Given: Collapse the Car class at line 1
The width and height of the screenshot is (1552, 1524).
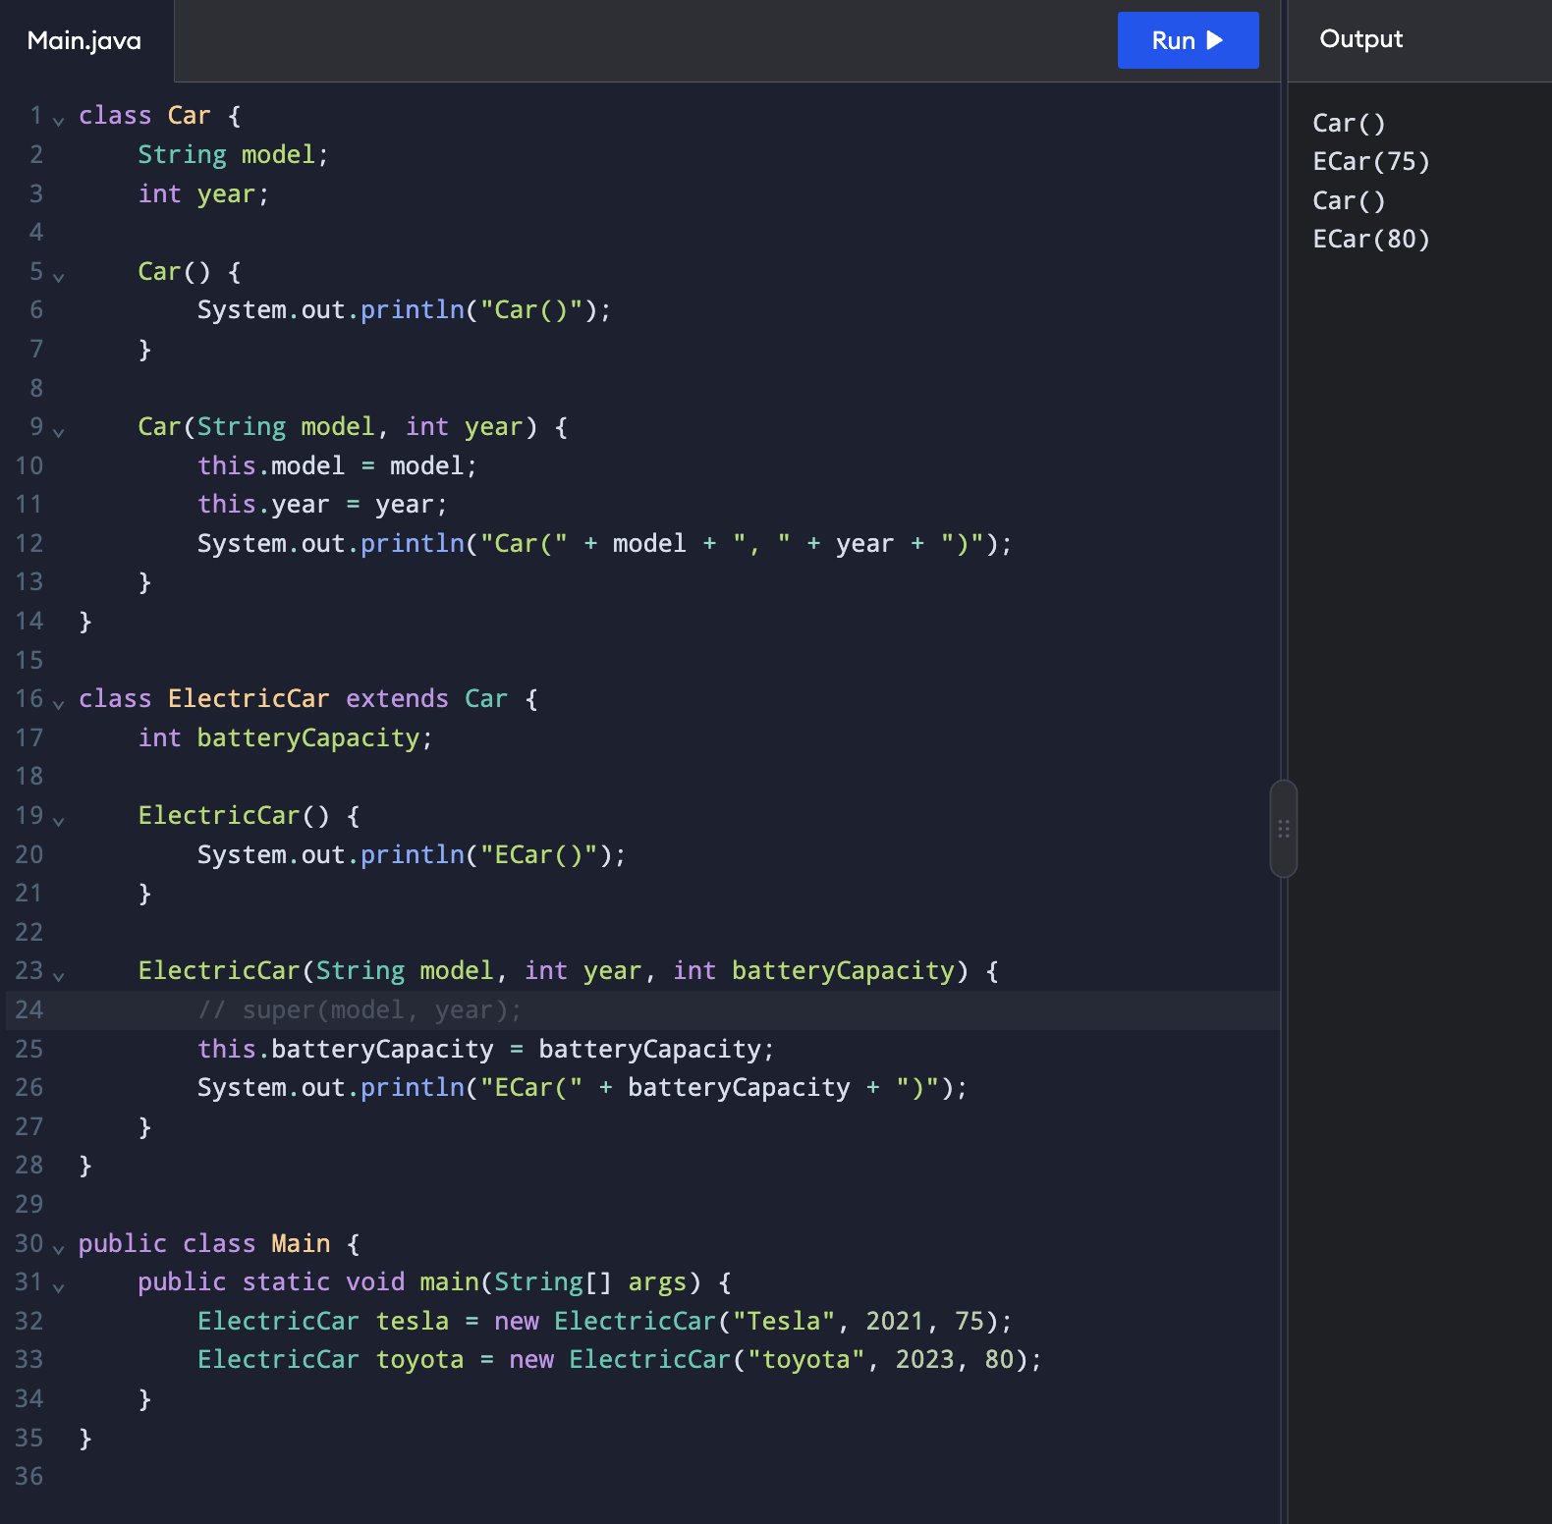Looking at the screenshot, I should coord(59,121).
